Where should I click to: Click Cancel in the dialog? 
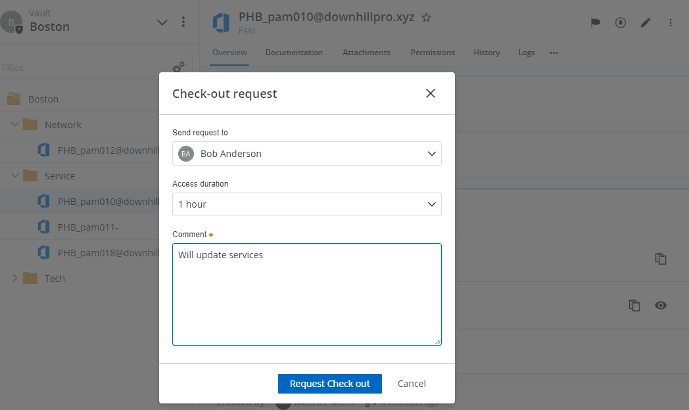(x=412, y=384)
